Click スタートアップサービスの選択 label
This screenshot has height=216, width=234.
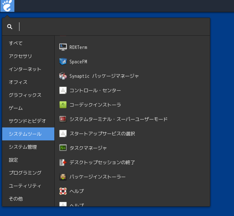coord(102,134)
